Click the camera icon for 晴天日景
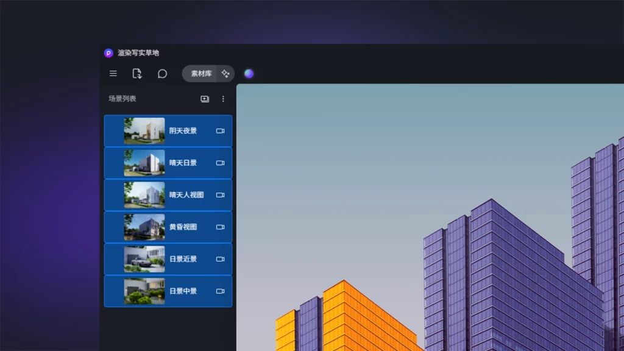This screenshot has height=351, width=624. click(220, 163)
